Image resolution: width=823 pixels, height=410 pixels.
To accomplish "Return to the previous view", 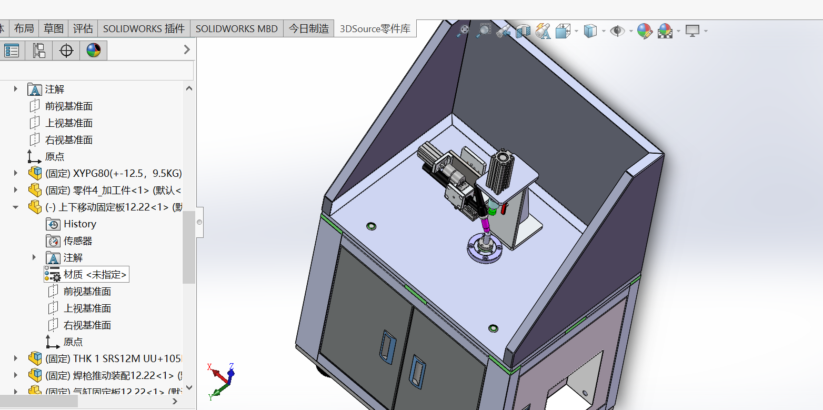I will [x=503, y=31].
